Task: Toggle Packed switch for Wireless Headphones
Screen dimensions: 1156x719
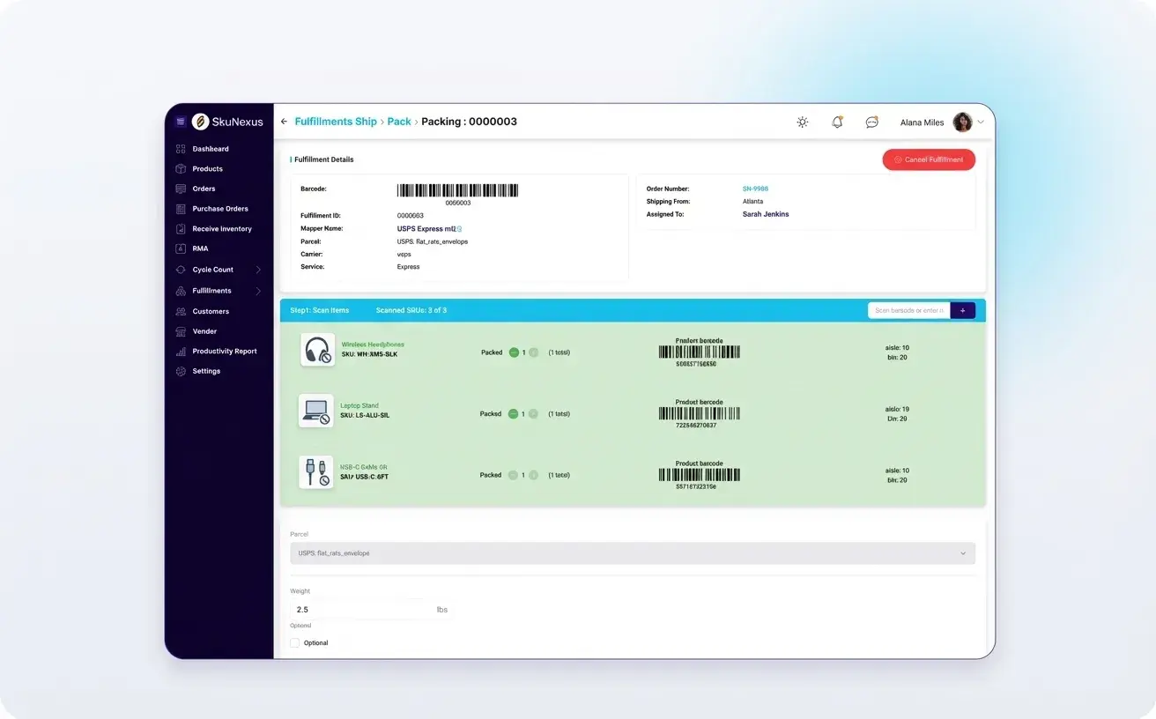Action: point(515,352)
